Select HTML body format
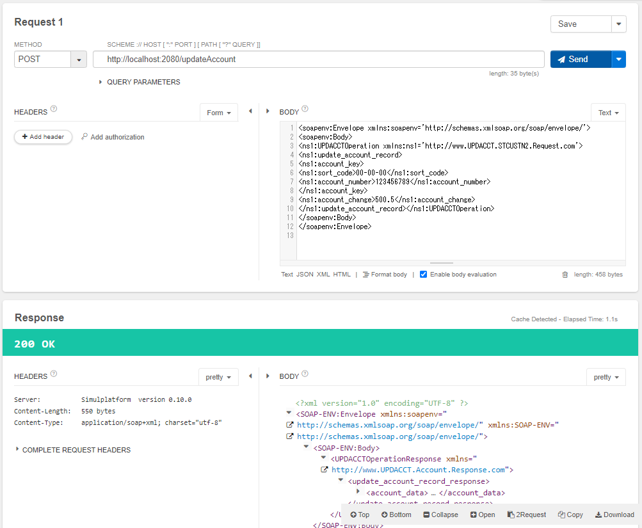 (x=342, y=274)
